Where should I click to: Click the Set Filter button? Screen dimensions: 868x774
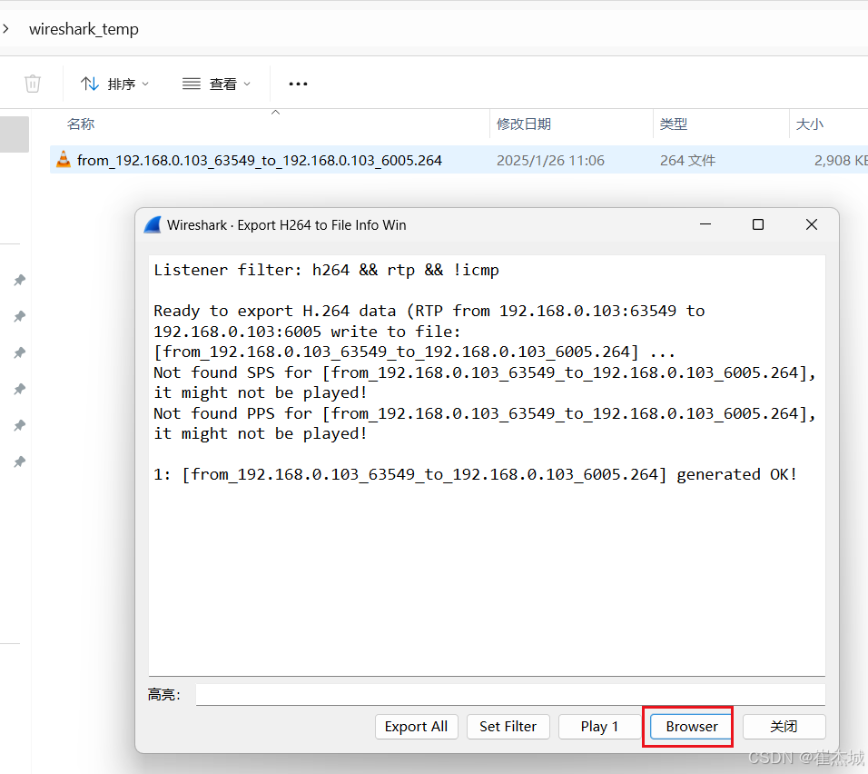coord(508,727)
